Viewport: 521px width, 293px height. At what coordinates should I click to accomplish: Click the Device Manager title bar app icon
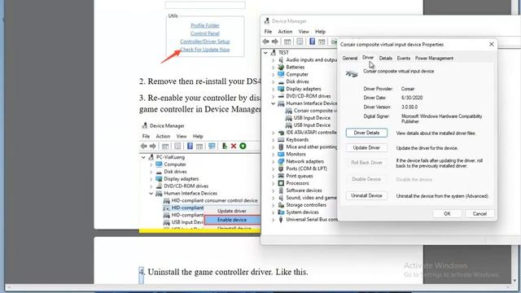coord(266,21)
